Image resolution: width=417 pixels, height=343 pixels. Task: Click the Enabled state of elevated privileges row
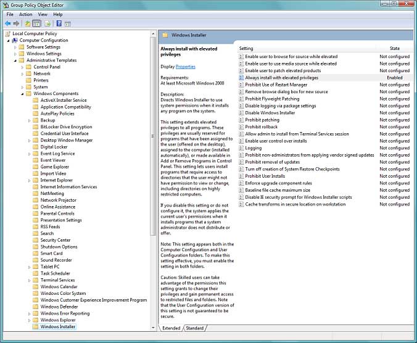pyautogui.click(x=395, y=78)
